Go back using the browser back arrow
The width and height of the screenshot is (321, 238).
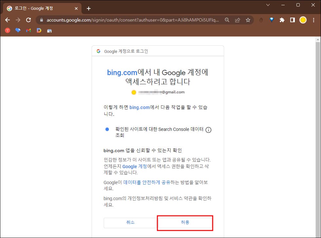(8, 20)
